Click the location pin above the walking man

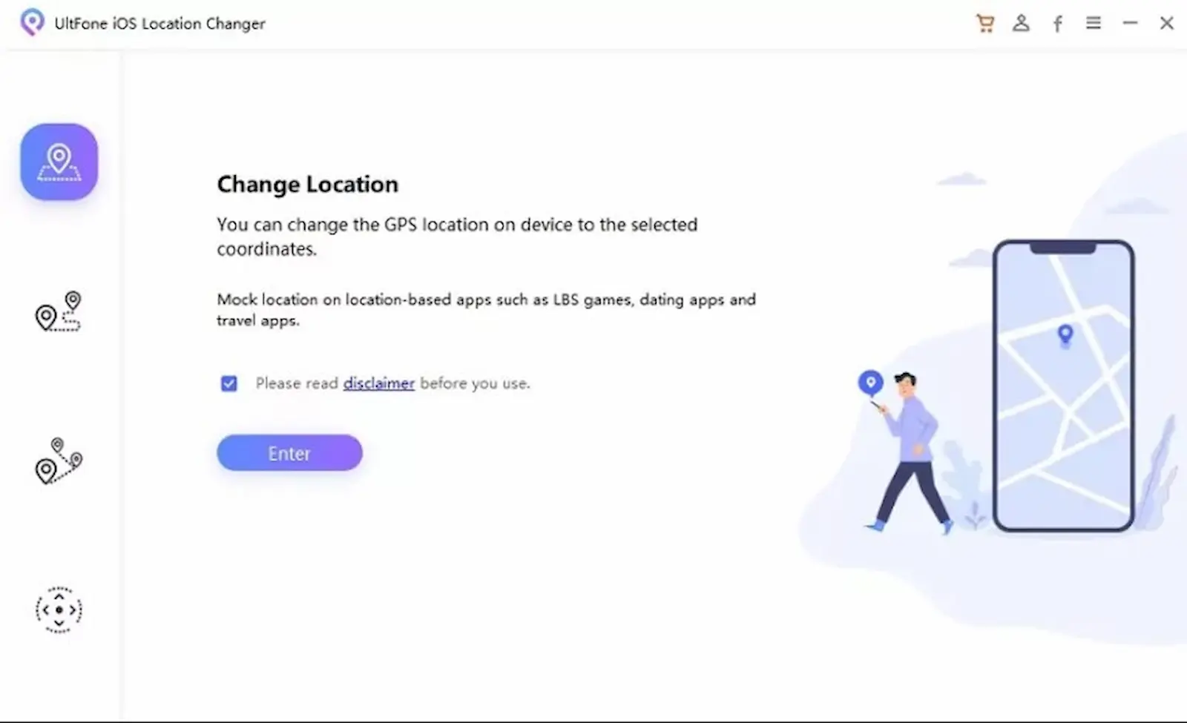pos(870,383)
